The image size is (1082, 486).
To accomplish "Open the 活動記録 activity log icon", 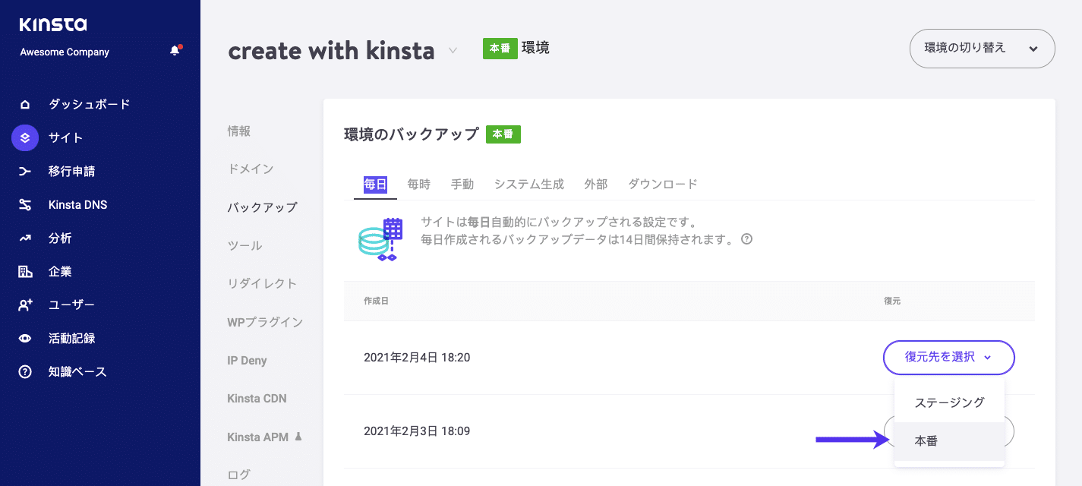I will tap(23, 338).
